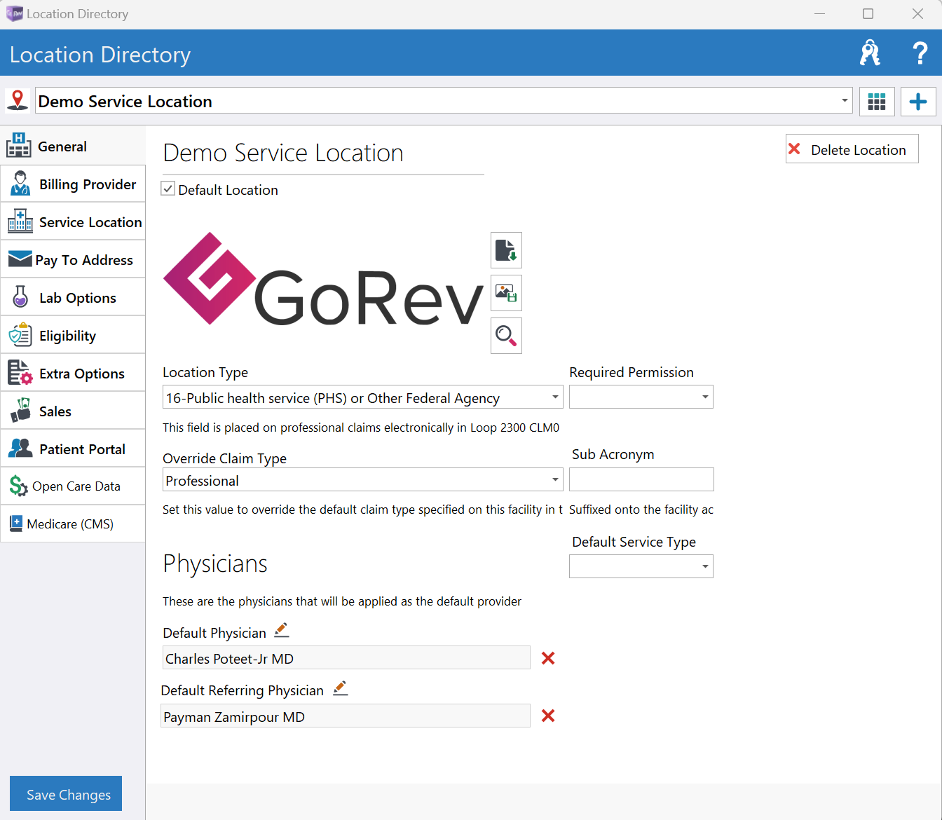Click the Loop 2300 CLM0 description text
Viewport: 942px width, 820px height.
point(361,428)
